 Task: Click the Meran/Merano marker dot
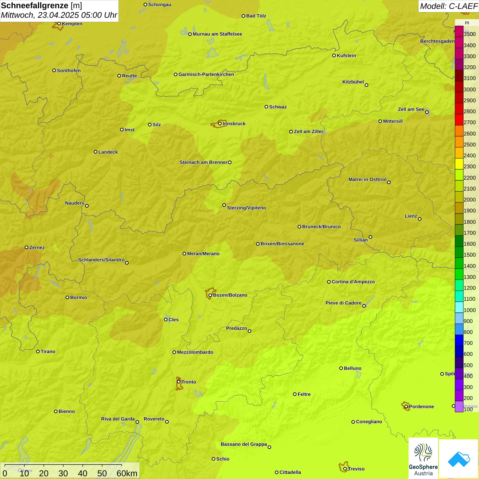pyautogui.click(x=184, y=254)
